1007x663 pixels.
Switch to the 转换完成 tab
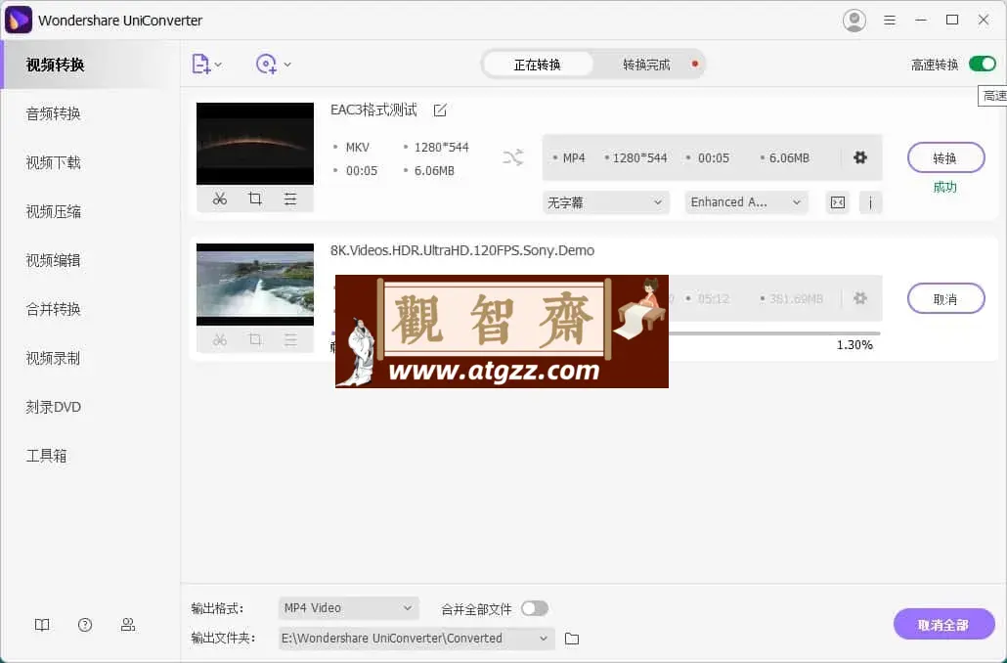click(x=646, y=65)
